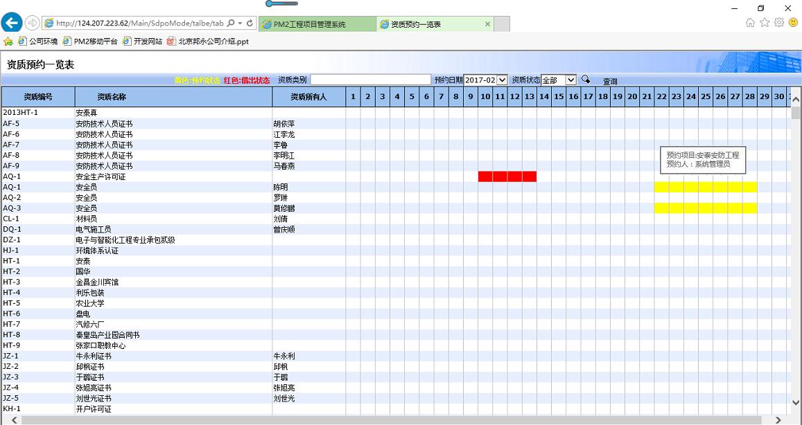Click red borrowed cell for AQ-1 day 10
Viewport: 802px width, 425px height.
485,177
